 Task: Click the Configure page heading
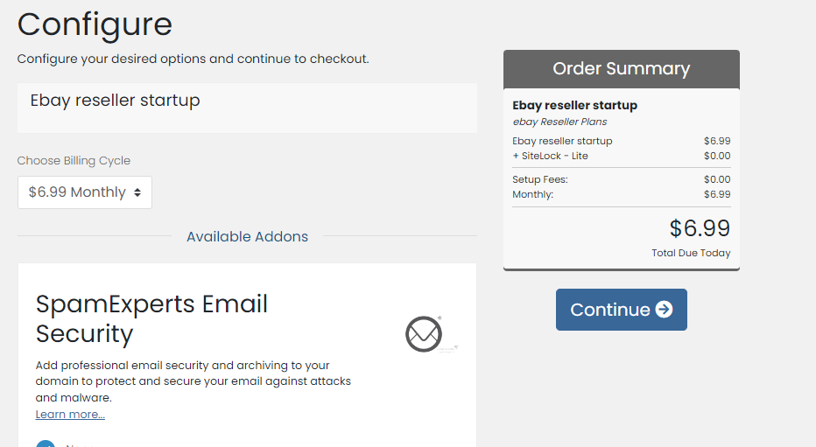[95, 24]
